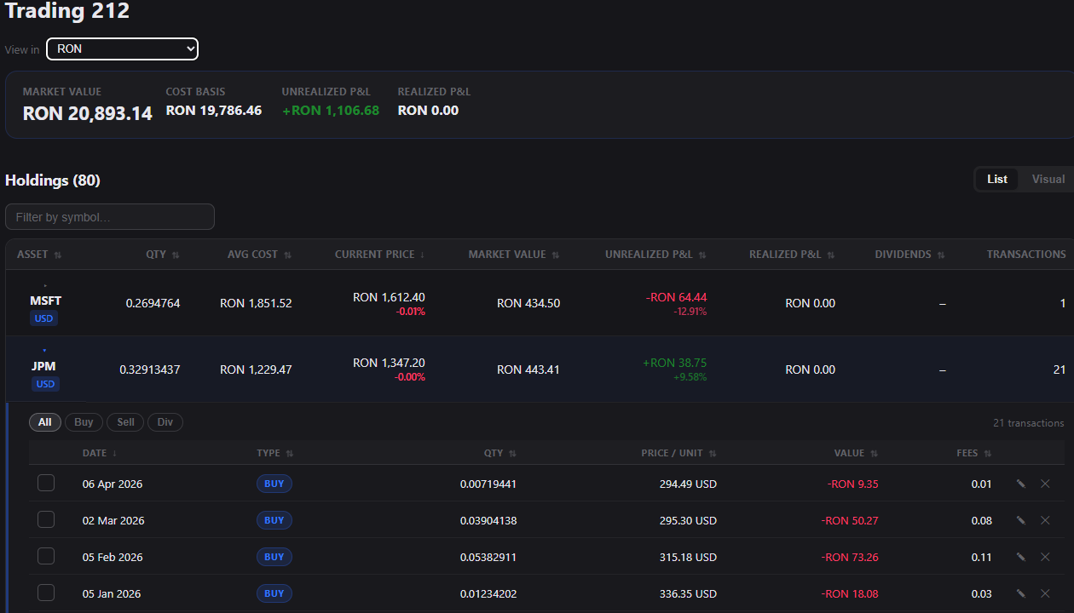
Task: Sort transactions by VALUE
Action: coord(857,453)
